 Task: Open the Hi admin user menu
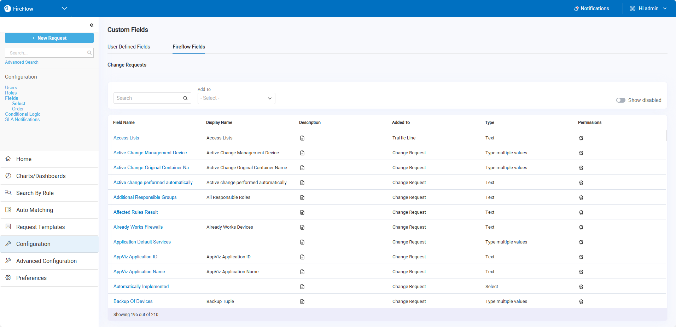648,8
